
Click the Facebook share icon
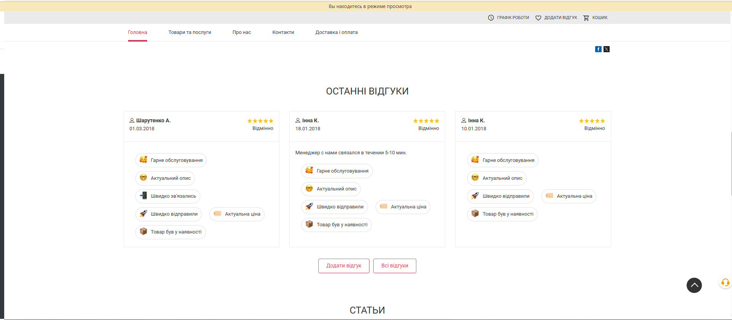point(598,49)
